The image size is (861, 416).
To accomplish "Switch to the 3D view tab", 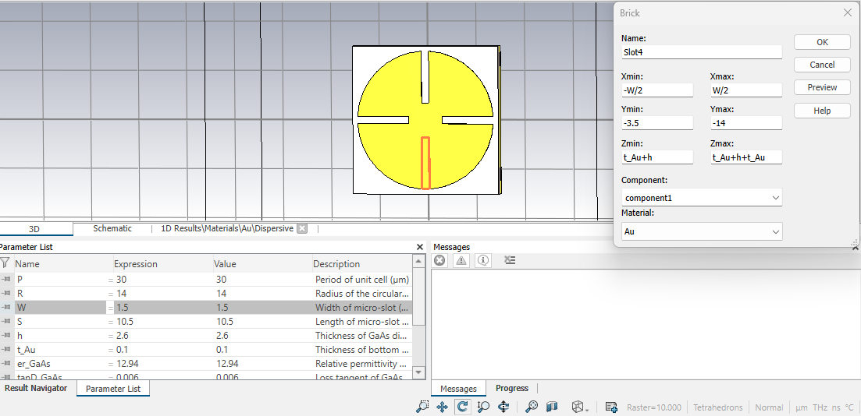I will tap(36, 228).
